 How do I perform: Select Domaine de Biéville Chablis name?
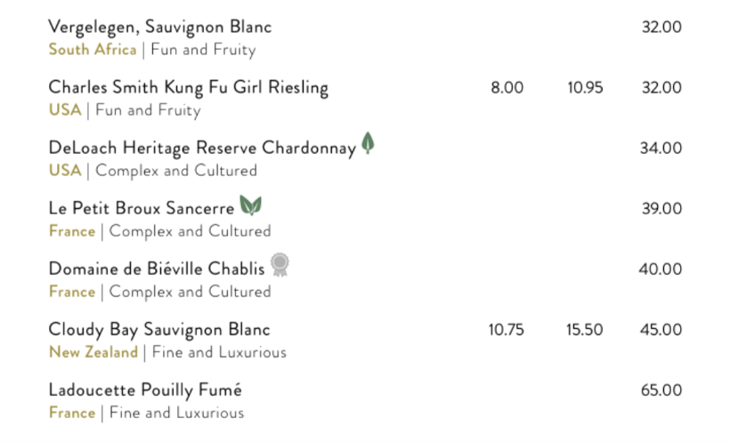157,269
